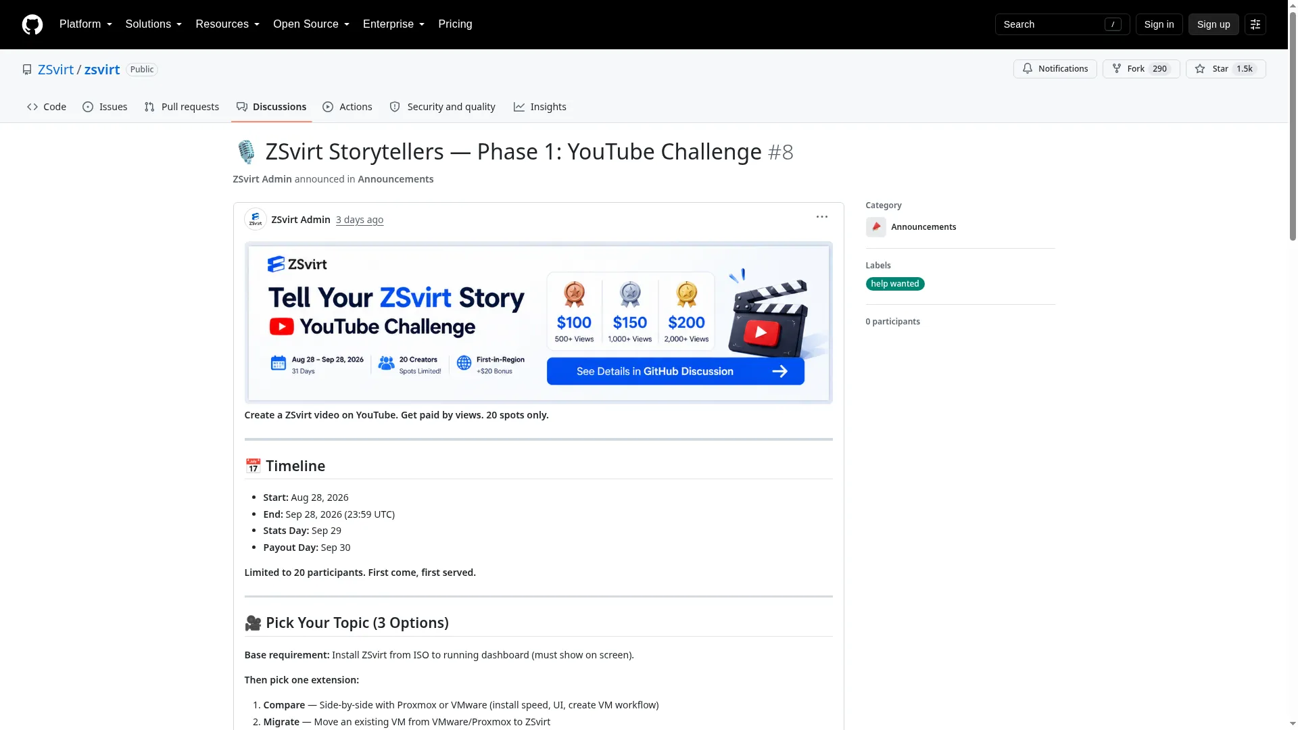Switch to the Insights tab
This screenshot has width=1298, height=730.
[540, 107]
